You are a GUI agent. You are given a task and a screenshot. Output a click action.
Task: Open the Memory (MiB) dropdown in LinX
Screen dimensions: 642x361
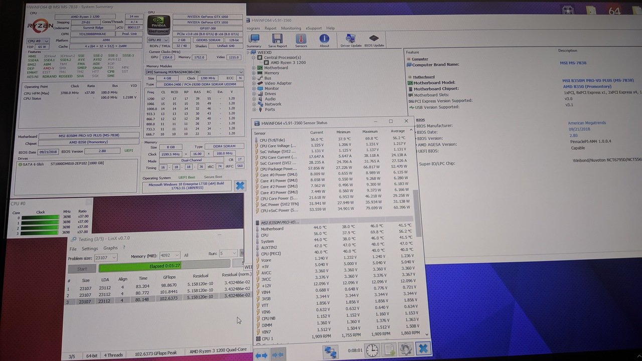click(170, 255)
